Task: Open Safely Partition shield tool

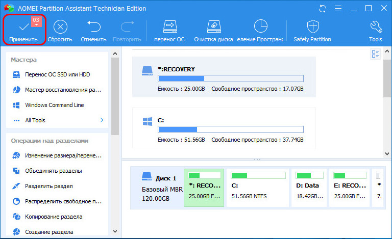Action: click(312, 31)
